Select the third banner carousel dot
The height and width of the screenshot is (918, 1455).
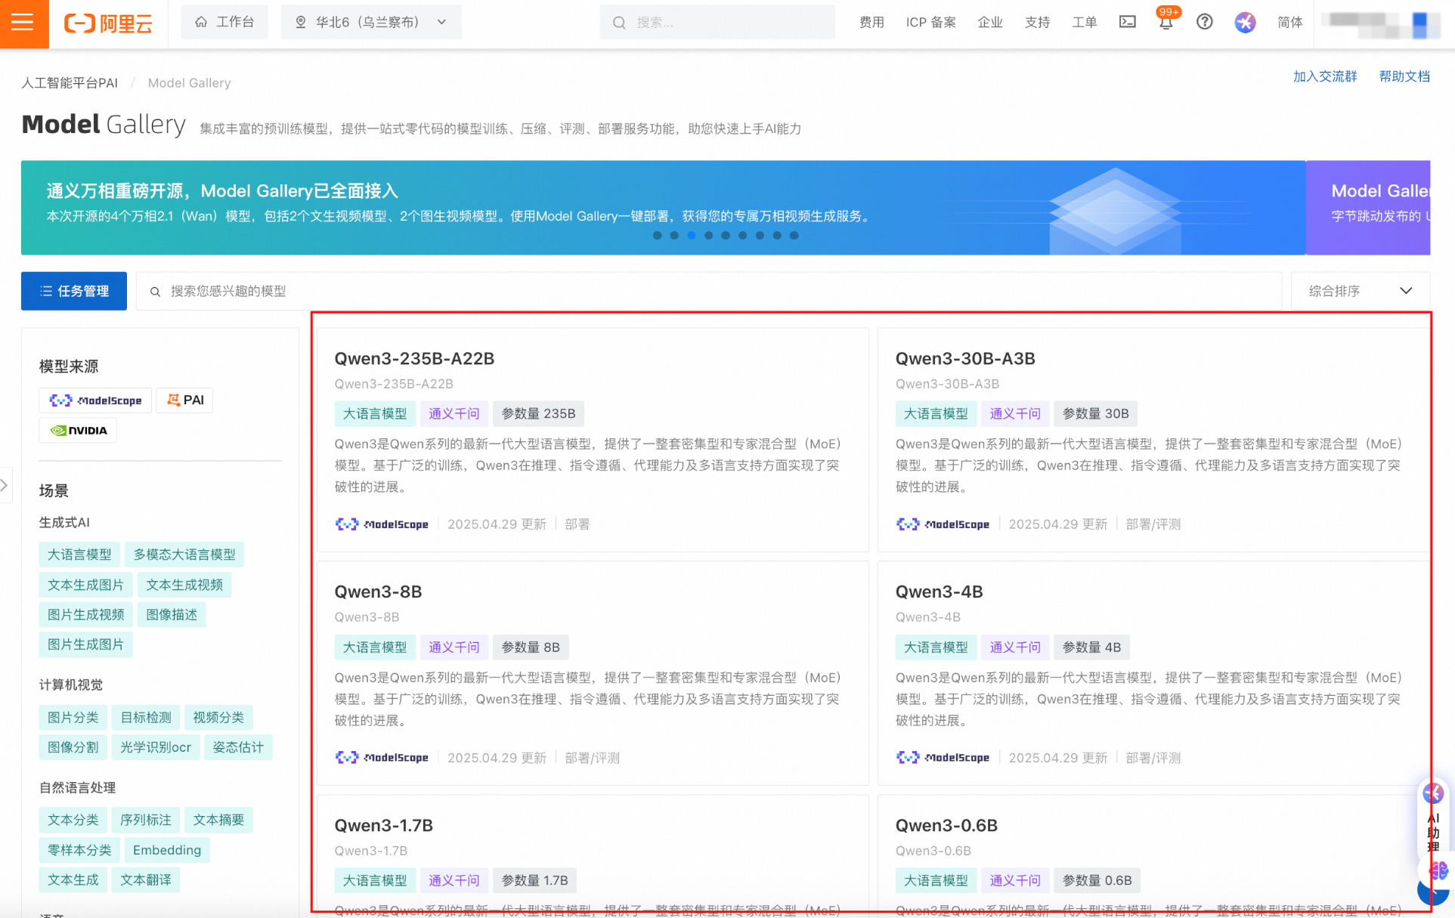[691, 235]
